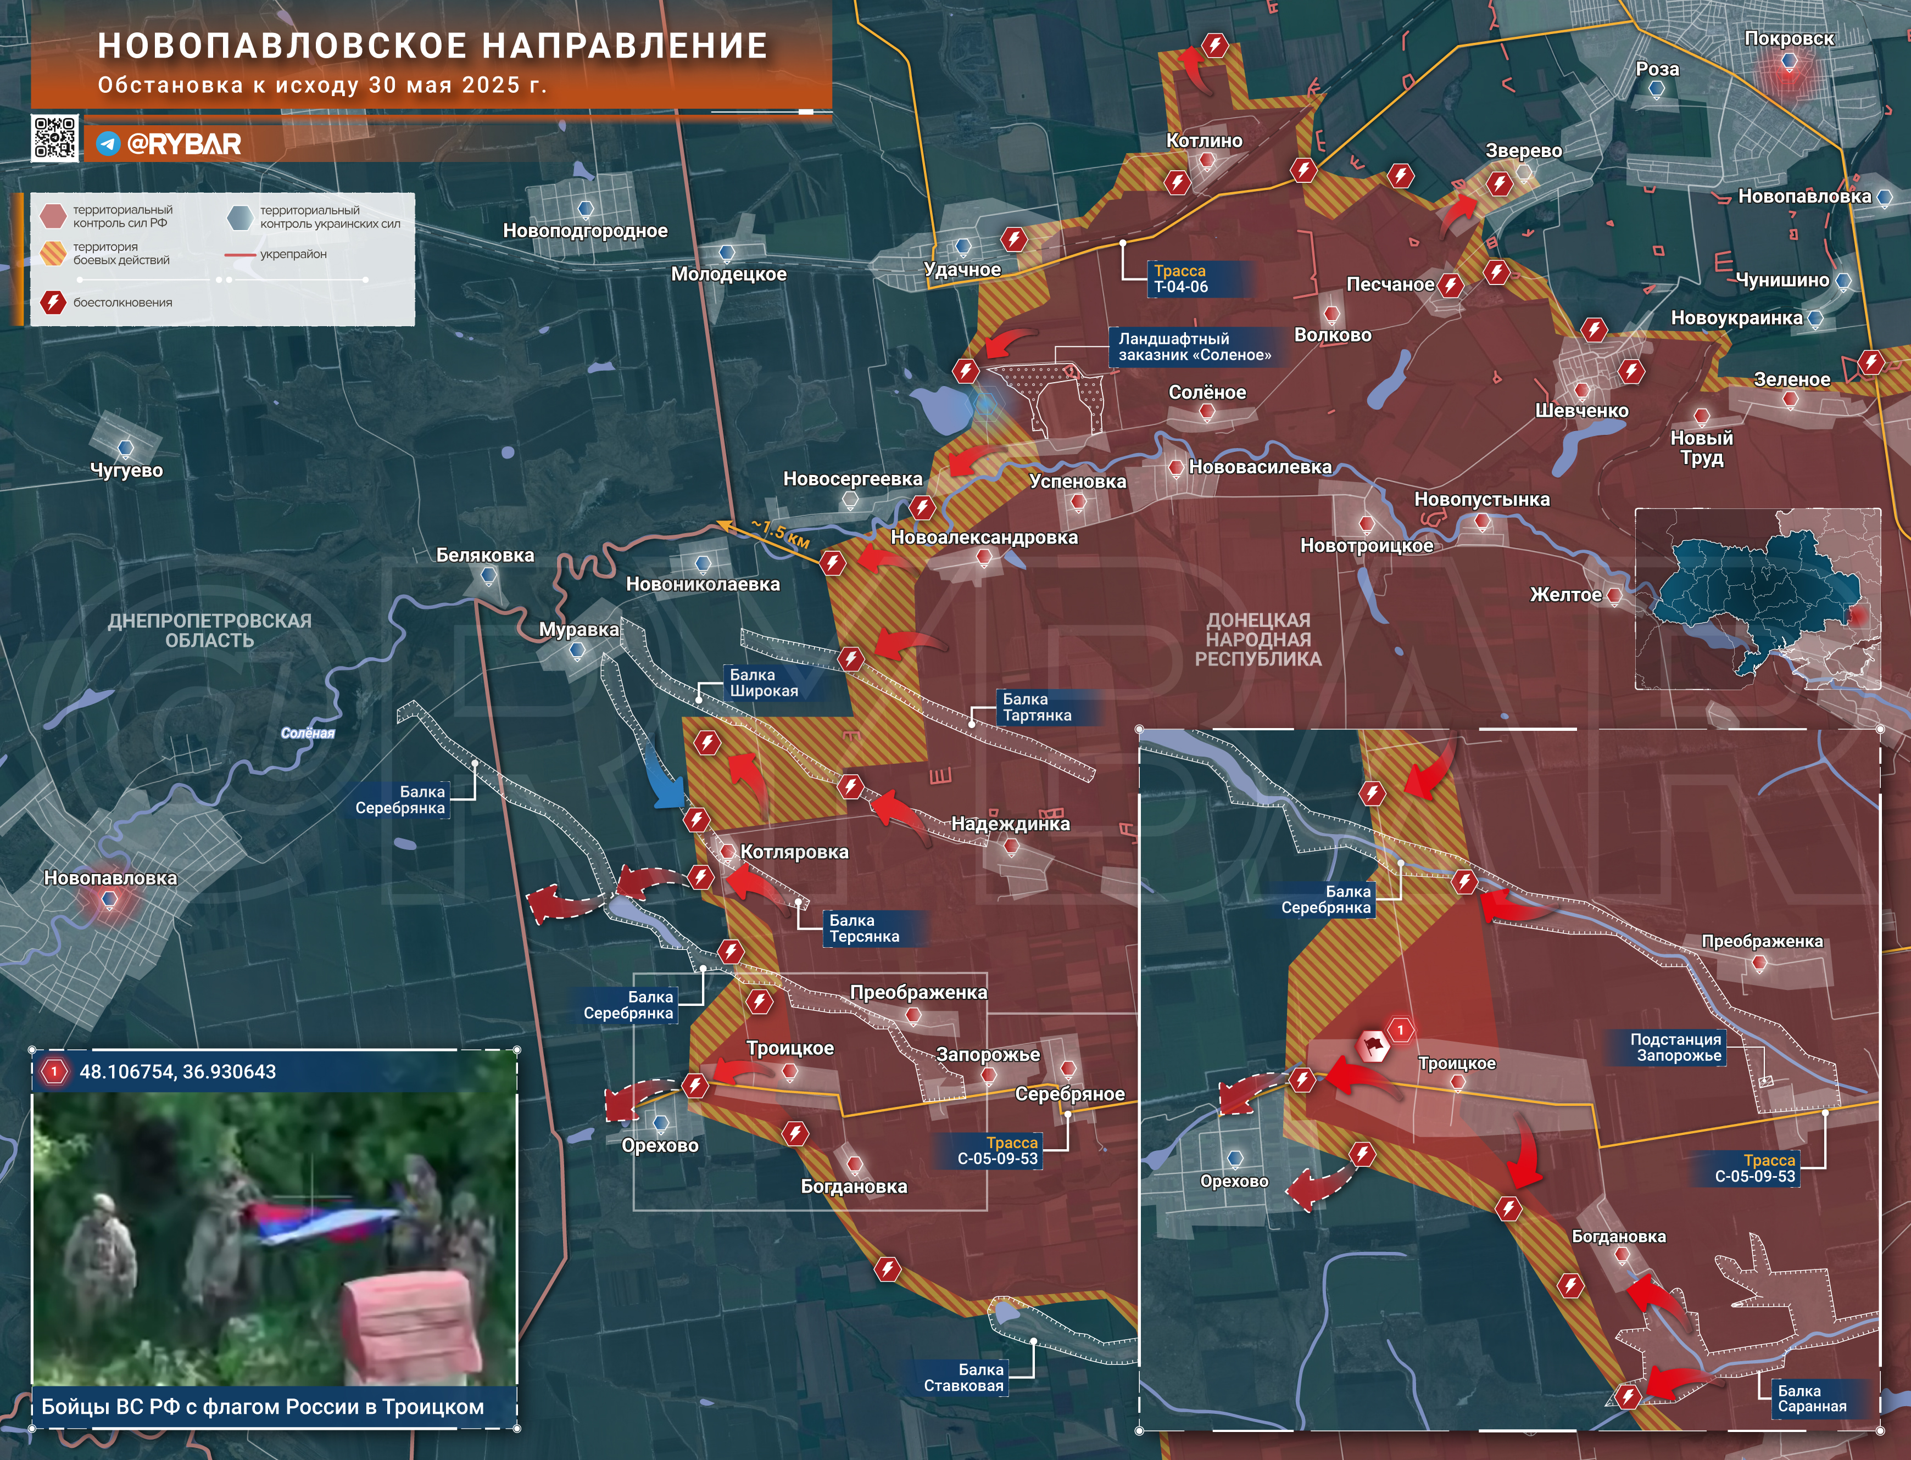Viewport: 1911px width, 1460px height.
Task: Open the soldiers-with-flag photo thumbnail
Action: [x=275, y=1238]
